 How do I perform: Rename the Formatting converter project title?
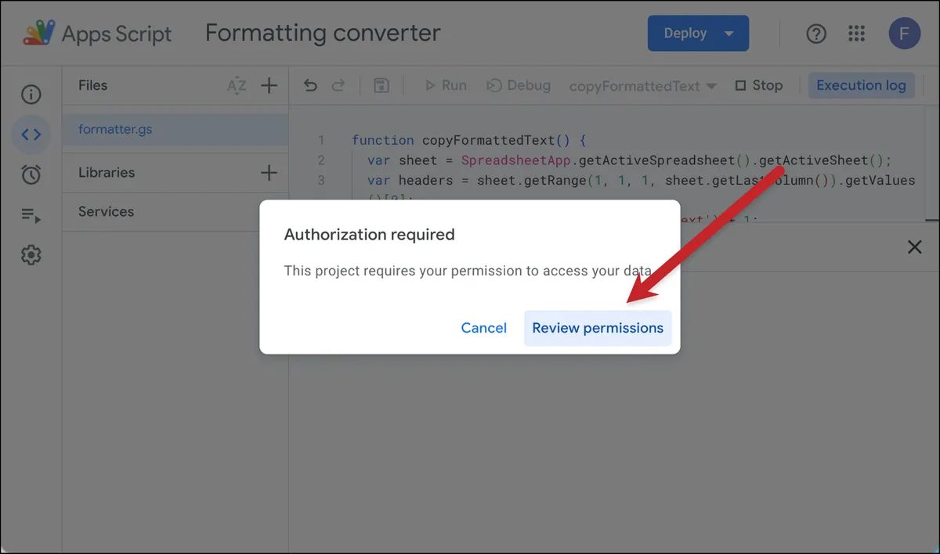[323, 34]
